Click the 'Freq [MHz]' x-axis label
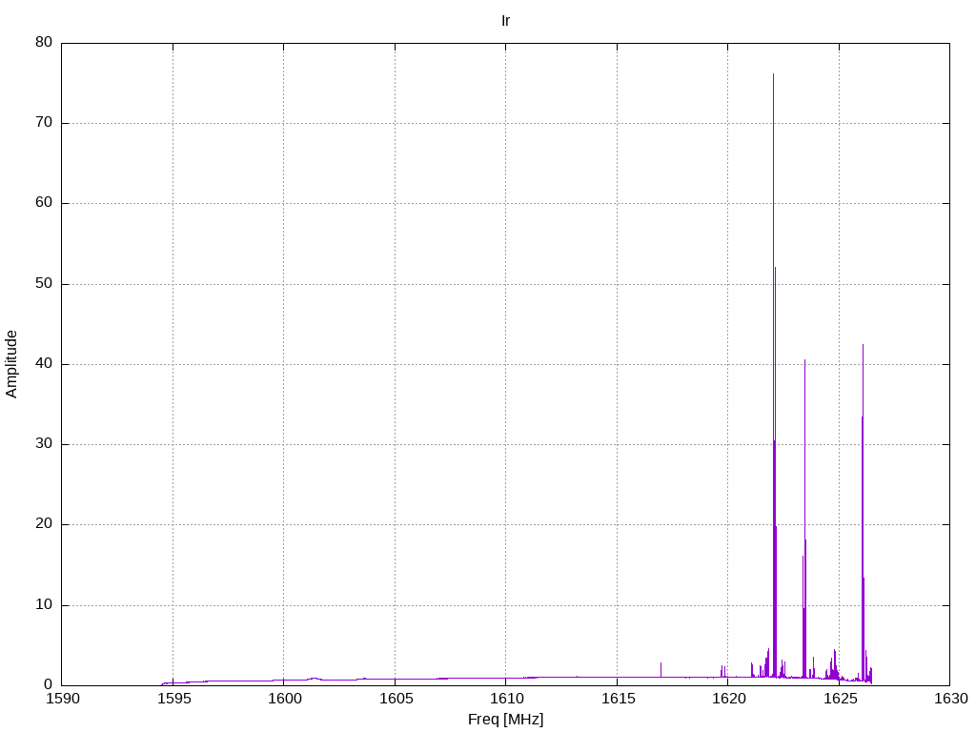The width and height of the screenshot is (976, 732). coord(505,720)
